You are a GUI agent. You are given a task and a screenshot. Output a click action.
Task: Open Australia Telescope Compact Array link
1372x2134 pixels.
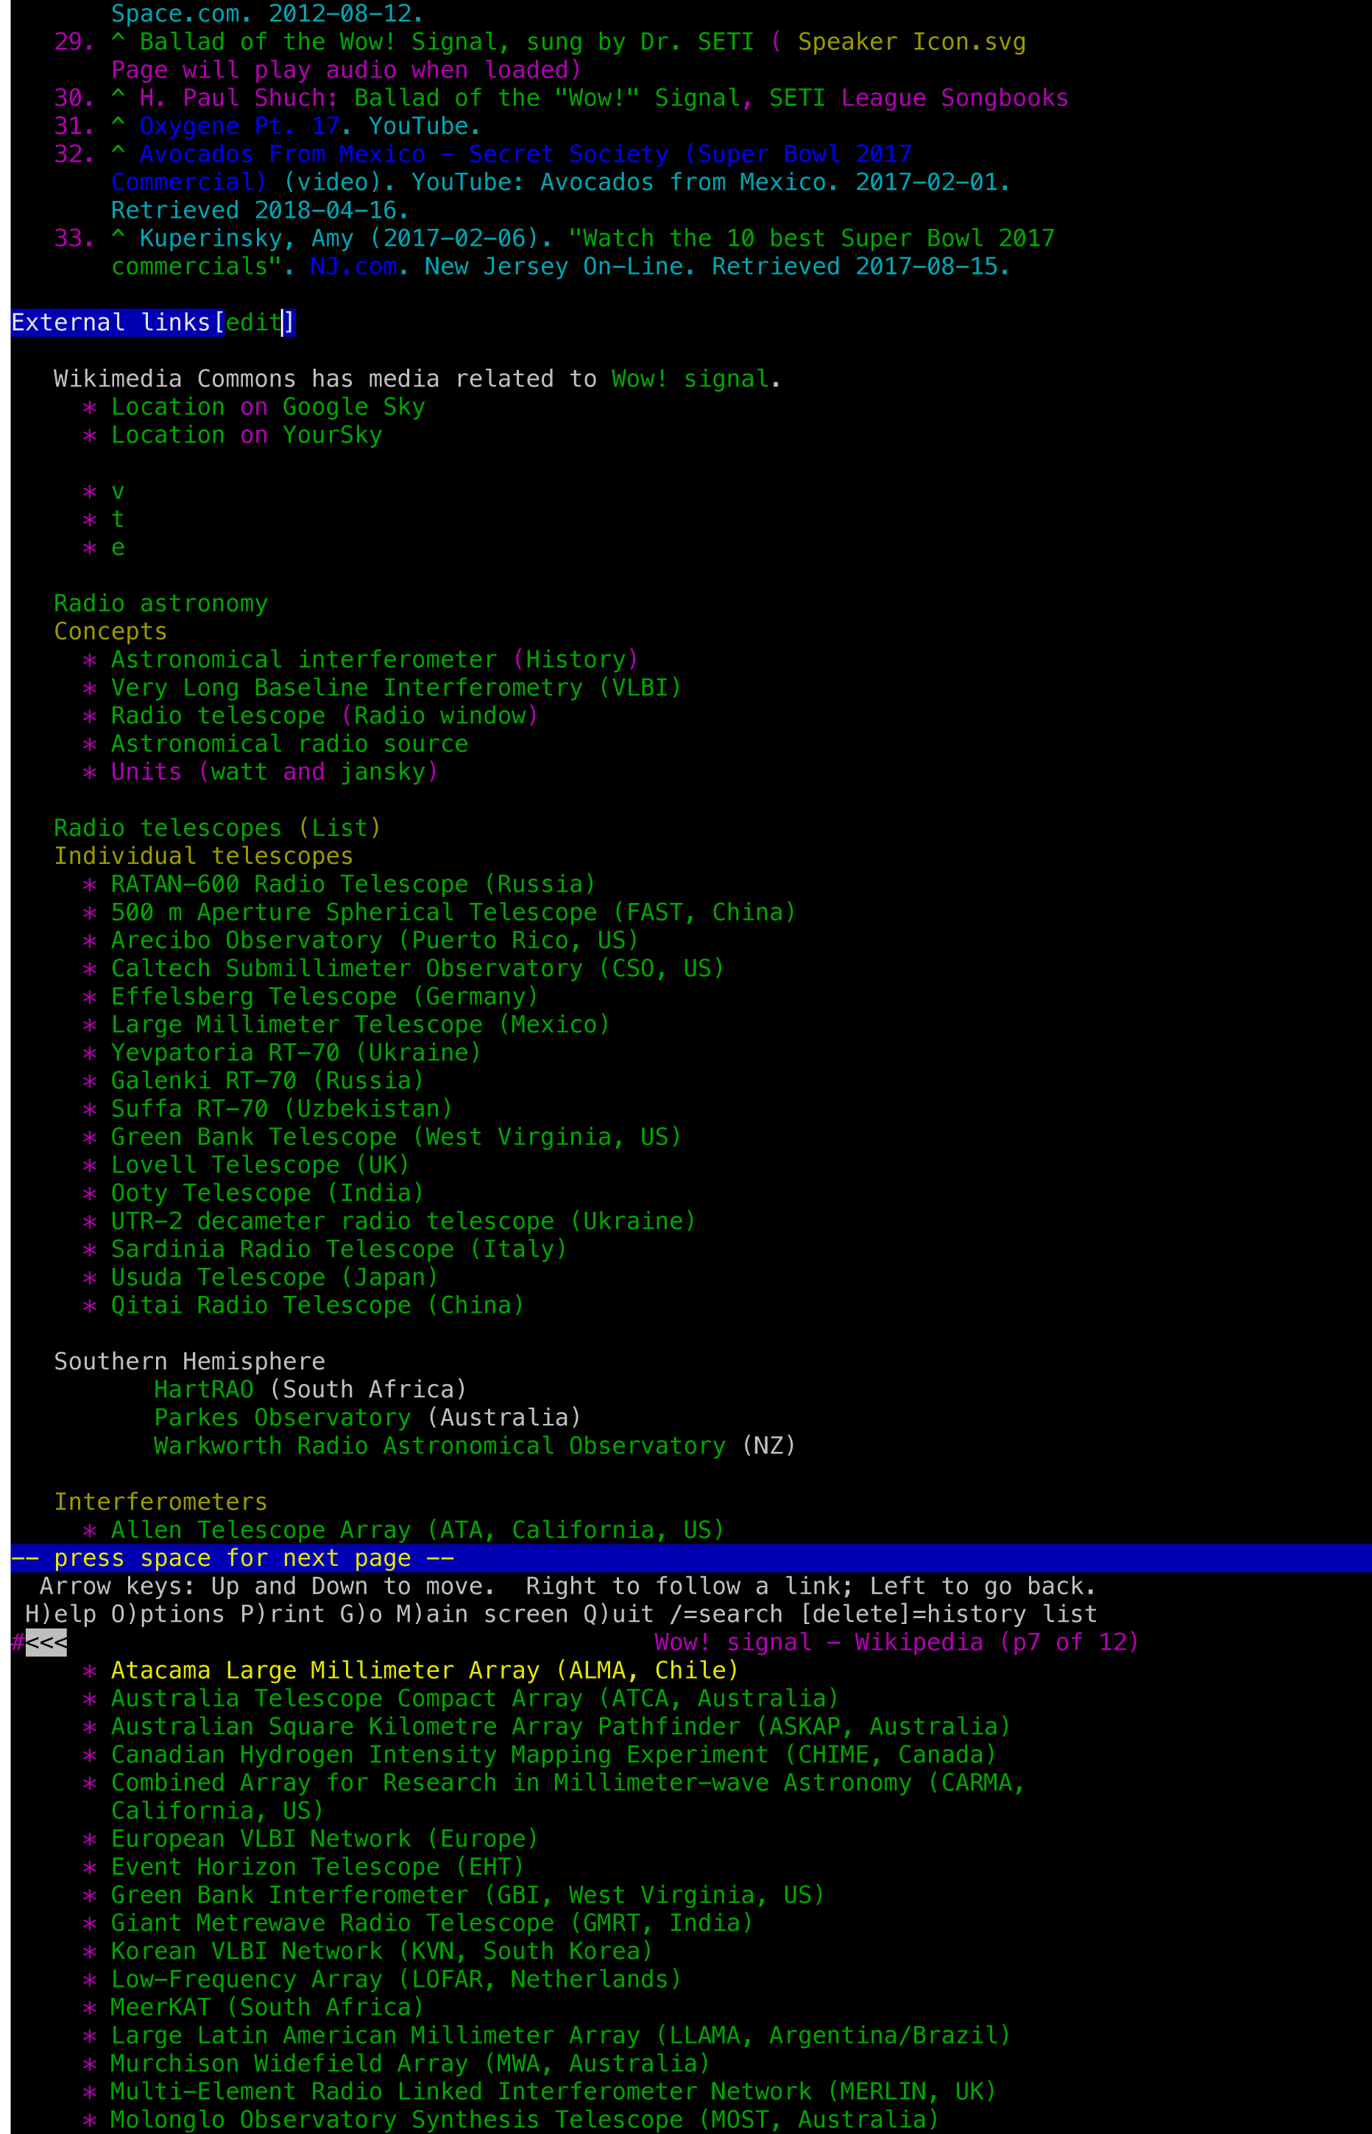[x=475, y=1698]
